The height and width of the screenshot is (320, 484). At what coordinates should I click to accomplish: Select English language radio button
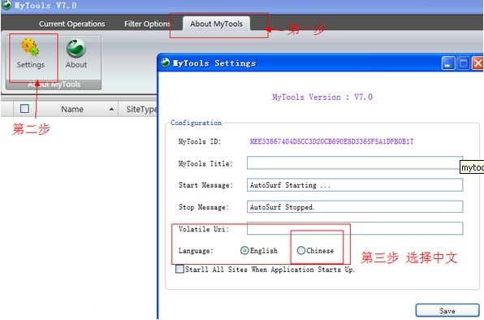click(244, 251)
